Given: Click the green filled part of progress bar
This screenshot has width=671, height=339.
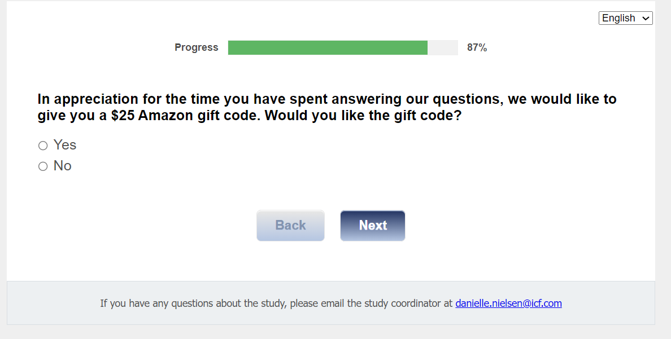Looking at the screenshot, I should 328,48.
